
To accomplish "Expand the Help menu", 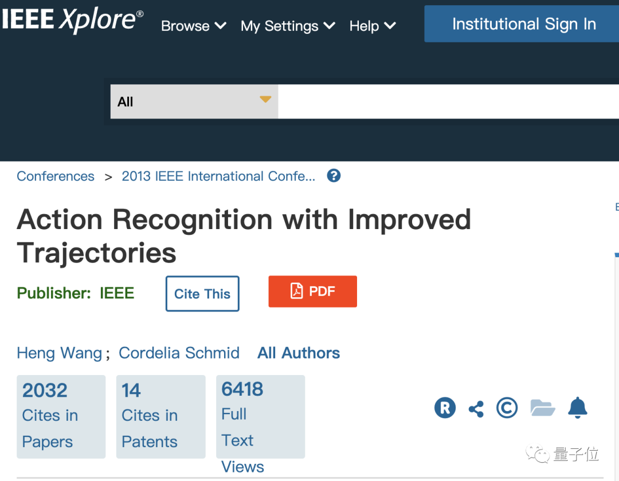I will (373, 26).
